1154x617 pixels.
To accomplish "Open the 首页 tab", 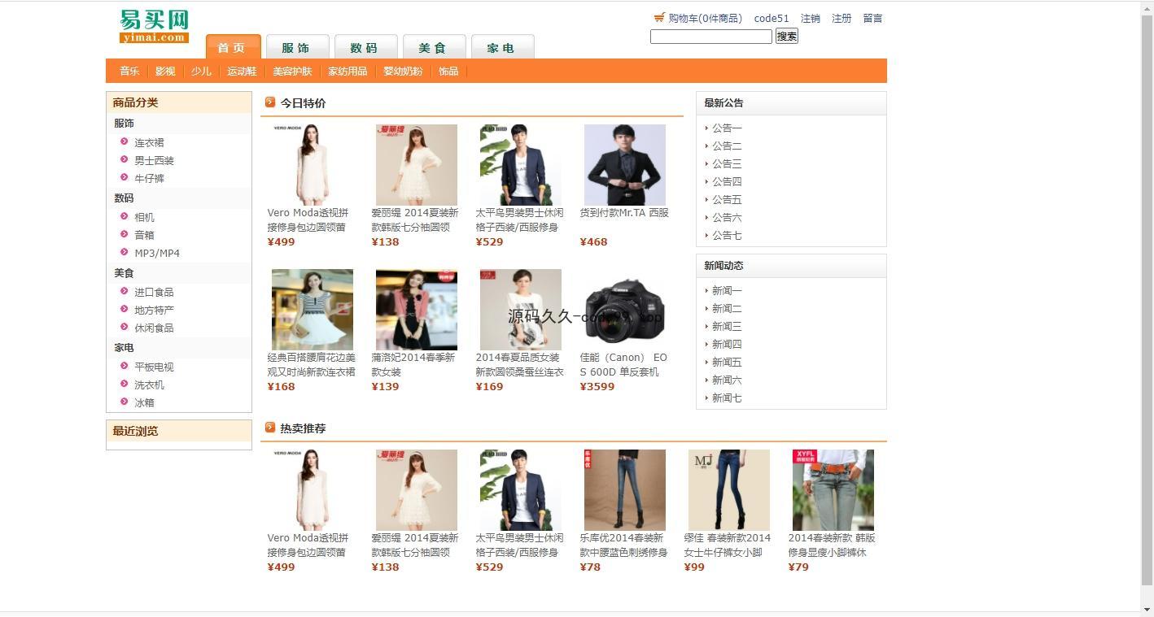I will 233,47.
